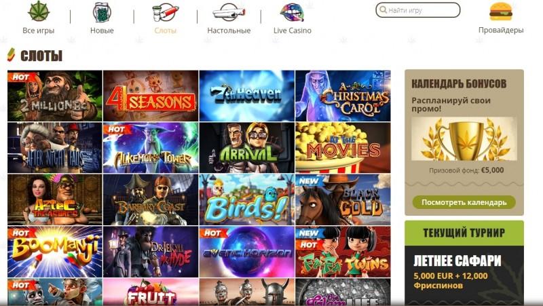543x306 pixels.
Task: Click the golden trophy bonus image
Action: coord(464,139)
